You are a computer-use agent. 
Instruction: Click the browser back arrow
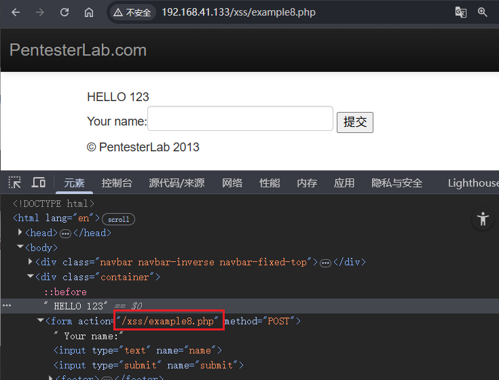(x=16, y=12)
